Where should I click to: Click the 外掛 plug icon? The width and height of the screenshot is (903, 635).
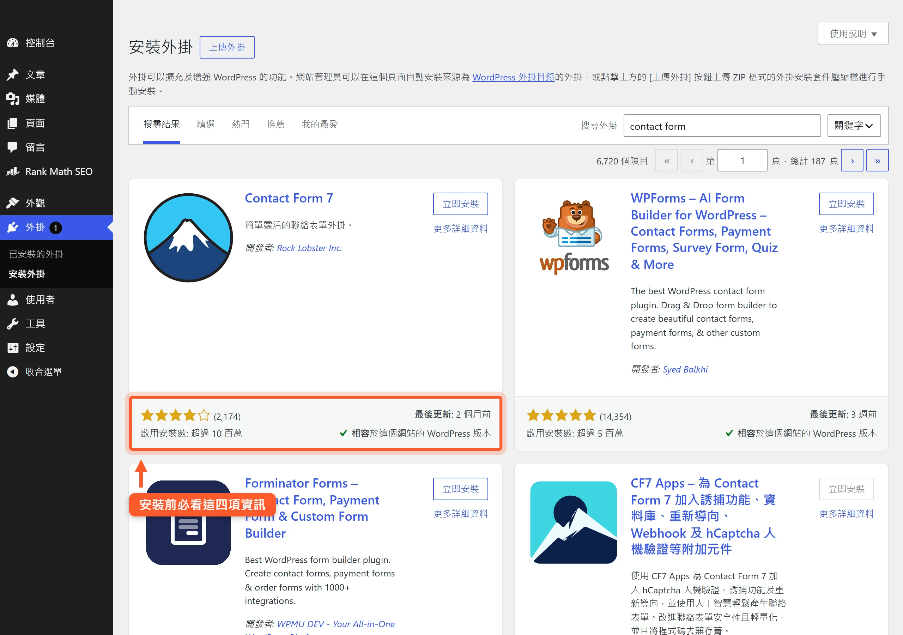coord(13,228)
